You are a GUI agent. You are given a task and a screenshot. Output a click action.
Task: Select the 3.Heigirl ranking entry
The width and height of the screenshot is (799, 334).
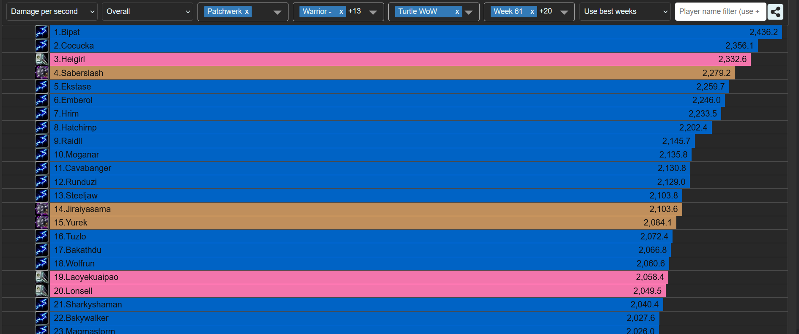[400, 59]
